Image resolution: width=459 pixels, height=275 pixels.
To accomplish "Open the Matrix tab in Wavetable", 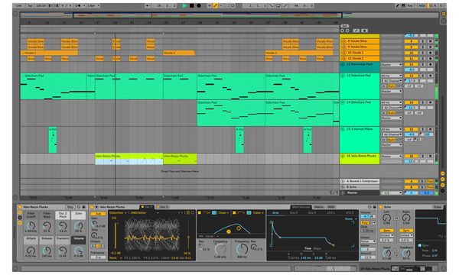I will (x=319, y=207).
